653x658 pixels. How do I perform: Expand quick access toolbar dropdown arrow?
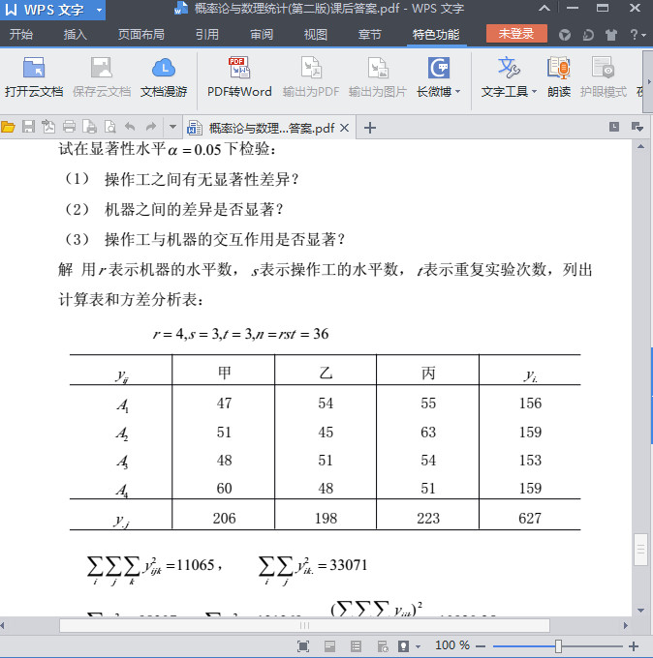(x=172, y=127)
